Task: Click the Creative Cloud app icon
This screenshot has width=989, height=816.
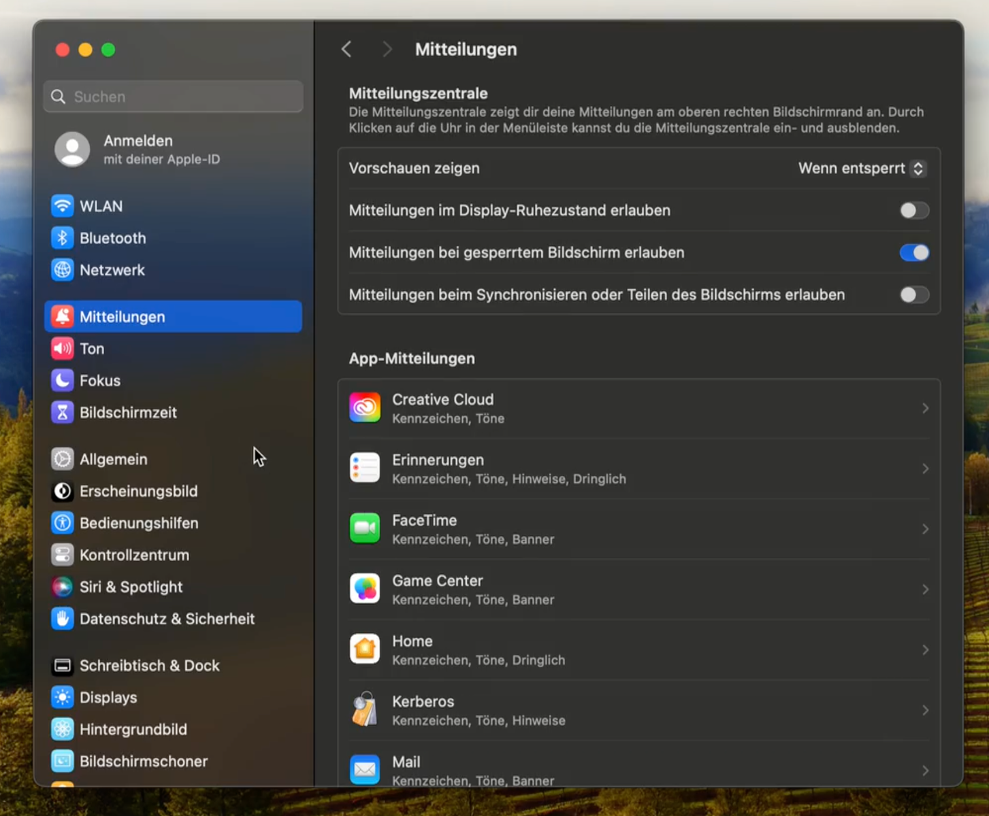Action: [365, 408]
